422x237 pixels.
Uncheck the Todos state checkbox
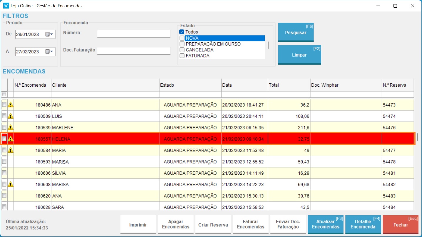(x=182, y=32)
